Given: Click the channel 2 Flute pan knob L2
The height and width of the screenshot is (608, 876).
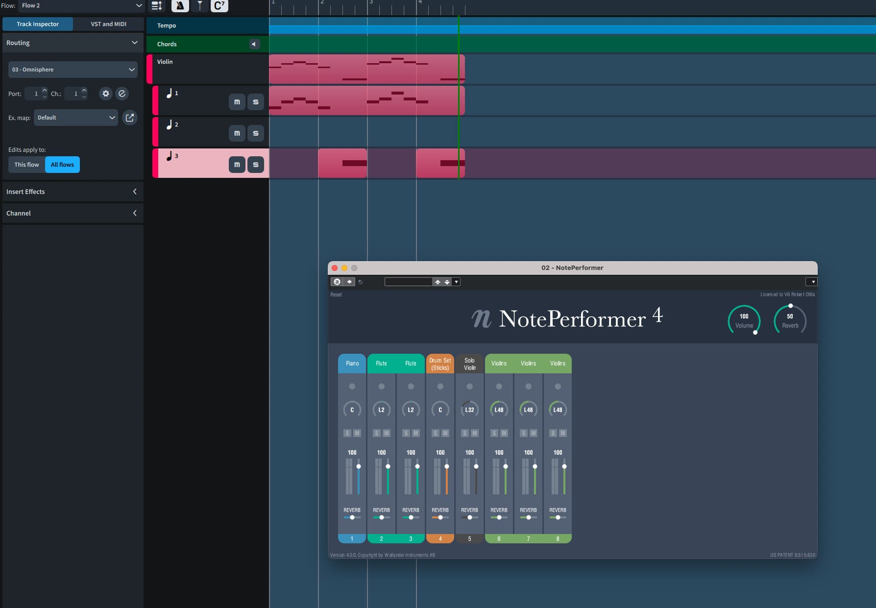Looking at the screenshot, I should (x=381, y=410).
